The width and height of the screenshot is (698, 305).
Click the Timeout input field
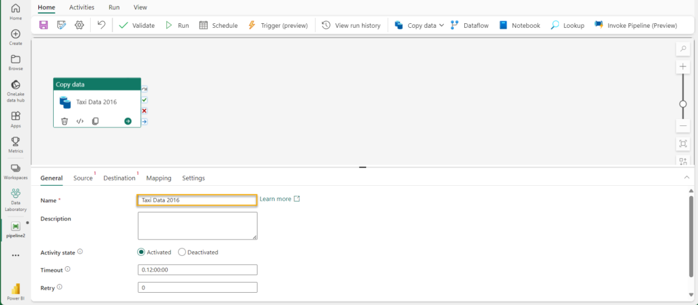click(x=197, y=270)
